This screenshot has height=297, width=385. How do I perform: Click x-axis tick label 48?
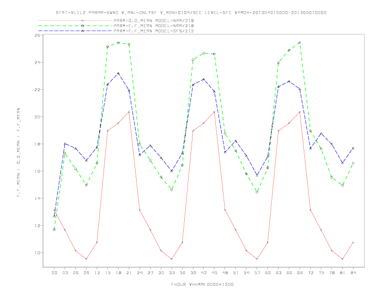coord(225,273)
